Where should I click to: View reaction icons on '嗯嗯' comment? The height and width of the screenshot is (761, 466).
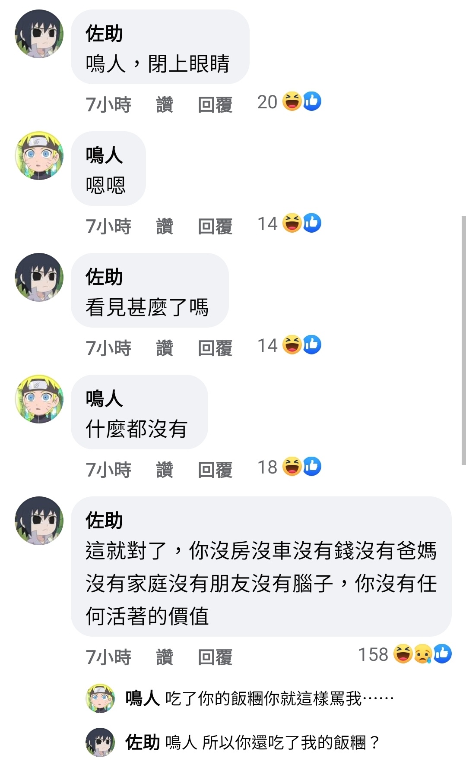[x=302, y=223]
